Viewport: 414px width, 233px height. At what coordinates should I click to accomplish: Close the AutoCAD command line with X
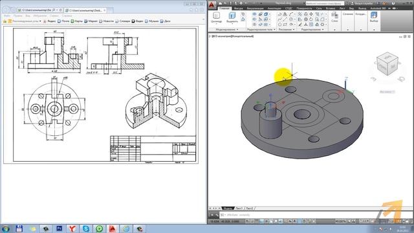pyautogui.click(x=212, y=215)
